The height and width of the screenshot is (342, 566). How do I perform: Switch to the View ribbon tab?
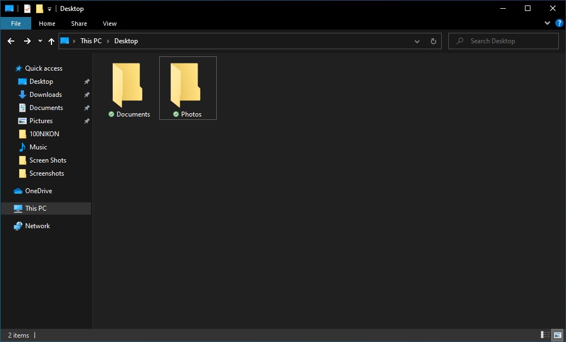pyautogui.click(x=109, y=24)
